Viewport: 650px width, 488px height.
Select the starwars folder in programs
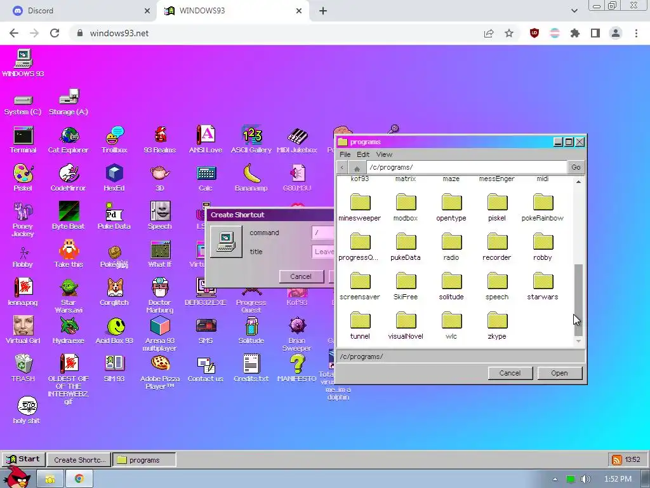[x=543, y=287]
